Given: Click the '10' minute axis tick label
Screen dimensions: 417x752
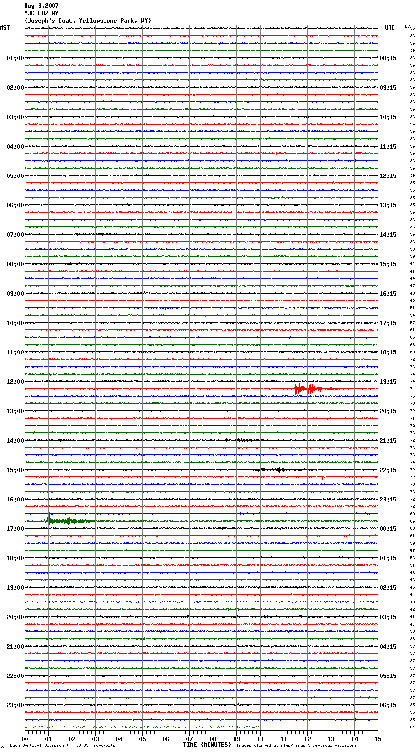Looking at the screenshot, I should click(260, 739).
